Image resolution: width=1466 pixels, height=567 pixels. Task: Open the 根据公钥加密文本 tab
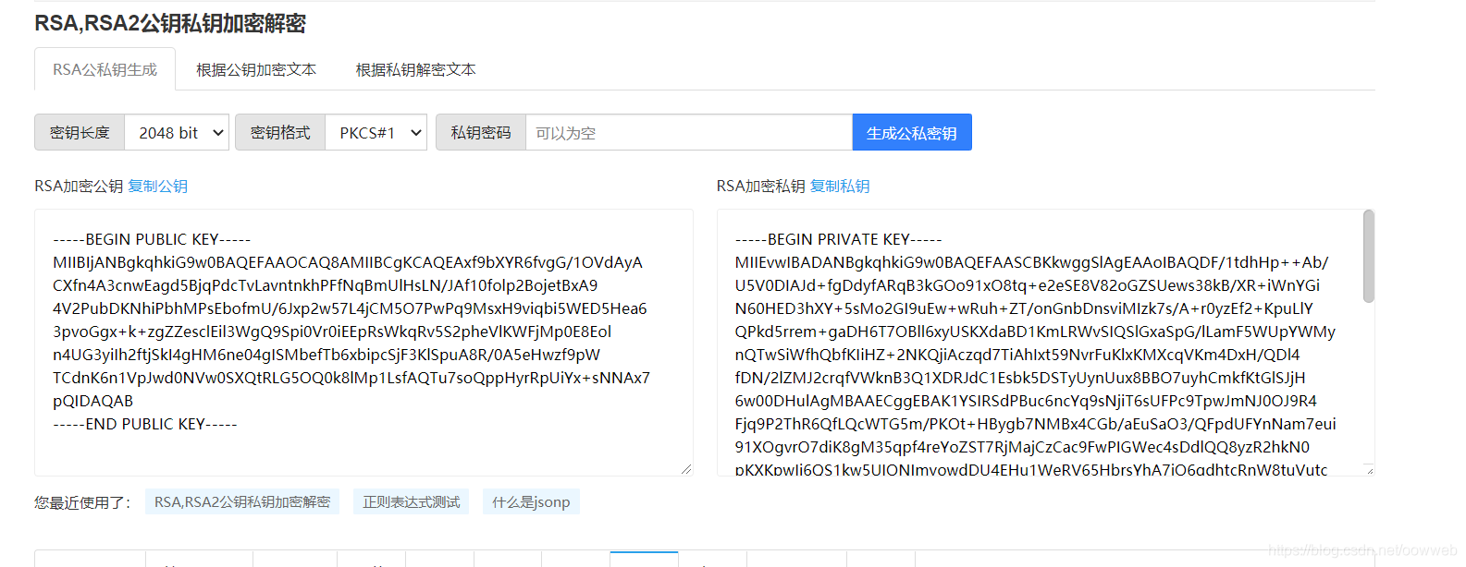[256, 69]
